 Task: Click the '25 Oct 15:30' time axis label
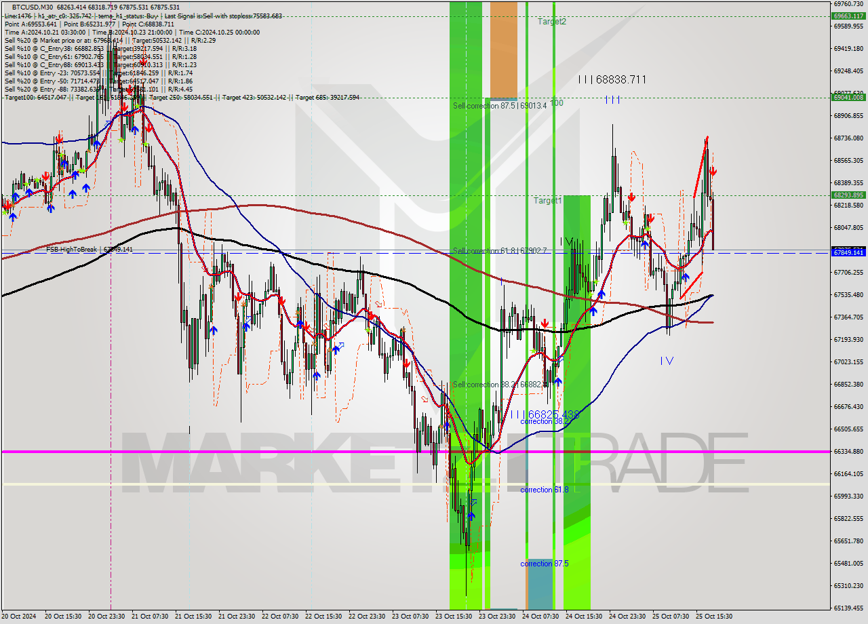tap(713, 617)
